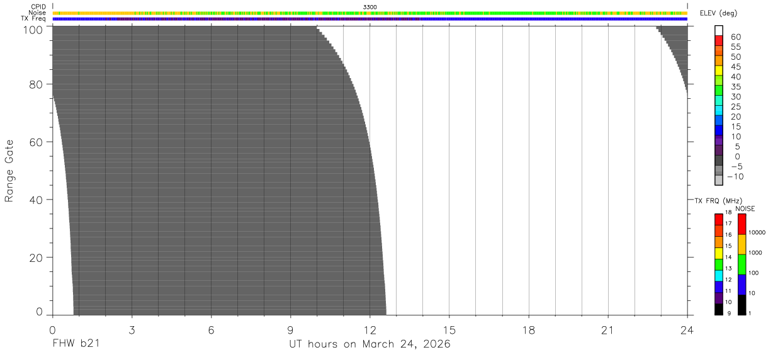Click the x-axis tick label 21
Viewport: 773px width, 357px height.
click(x=608, y=329)
